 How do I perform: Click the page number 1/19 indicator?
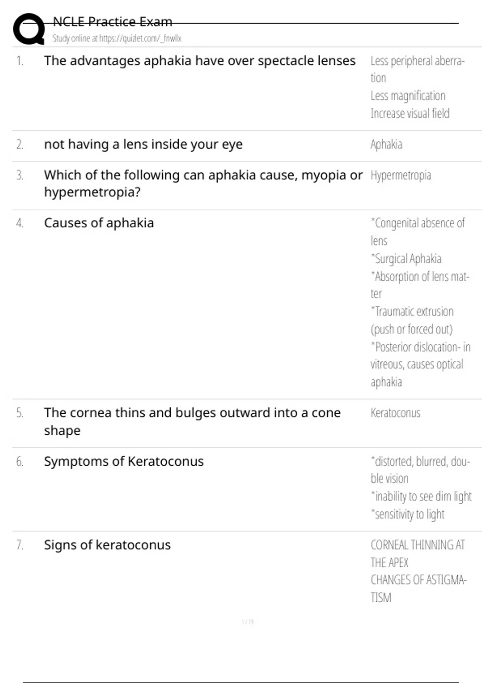[x=248, y=622]
